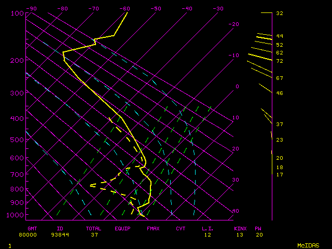Click the -60 temperature label at top

point(125,9)
